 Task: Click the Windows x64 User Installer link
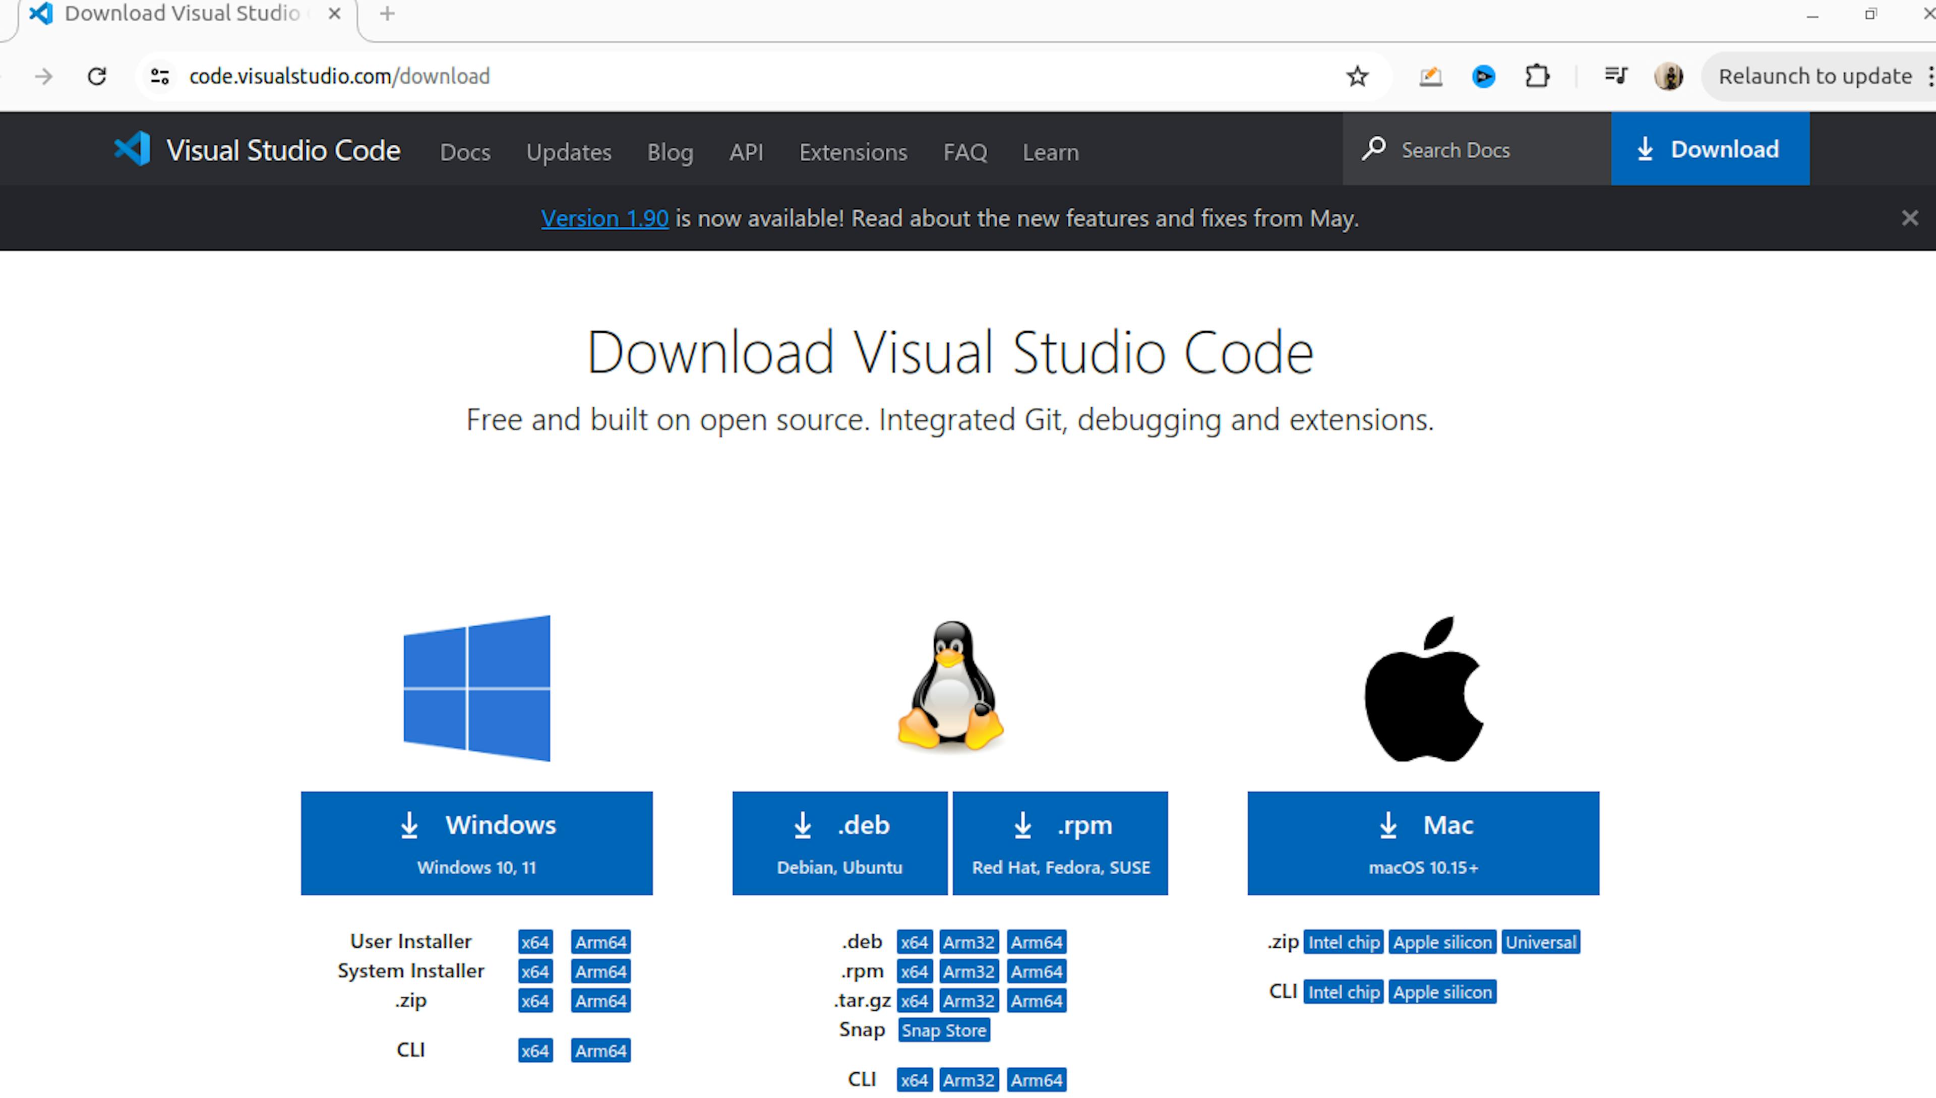[x=533, y=941]
